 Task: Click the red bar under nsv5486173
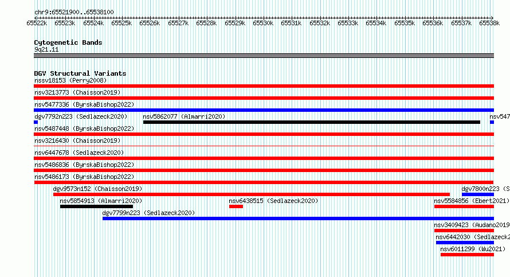tap(264, 182)
